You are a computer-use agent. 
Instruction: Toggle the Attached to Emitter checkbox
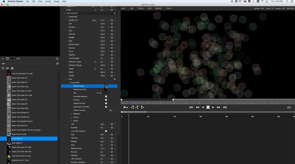pos(106,107)
